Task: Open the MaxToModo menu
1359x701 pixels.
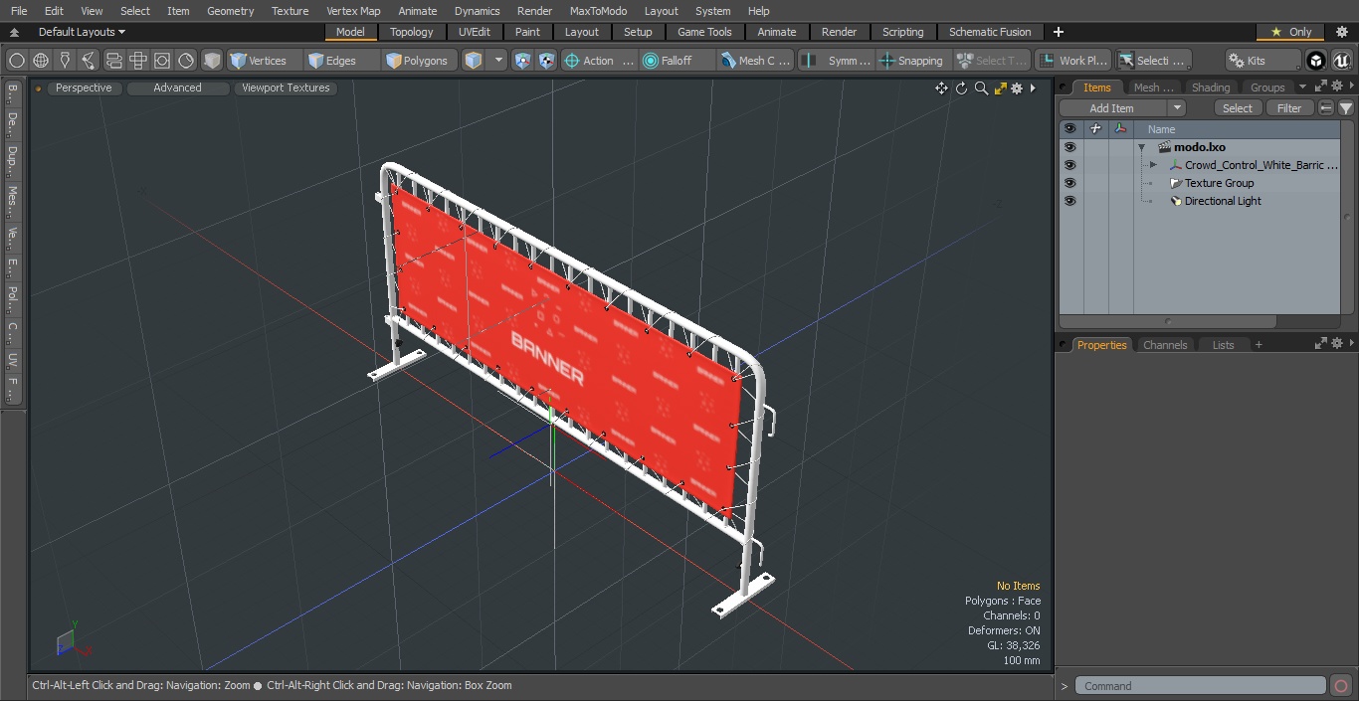Action: pyautogui.click(x=598, y=11)
